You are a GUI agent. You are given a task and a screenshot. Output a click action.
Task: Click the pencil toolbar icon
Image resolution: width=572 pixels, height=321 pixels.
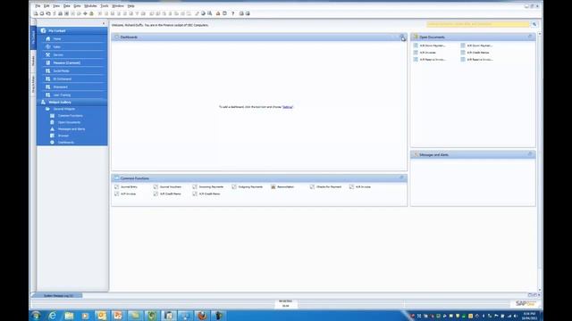click(197, 13)
